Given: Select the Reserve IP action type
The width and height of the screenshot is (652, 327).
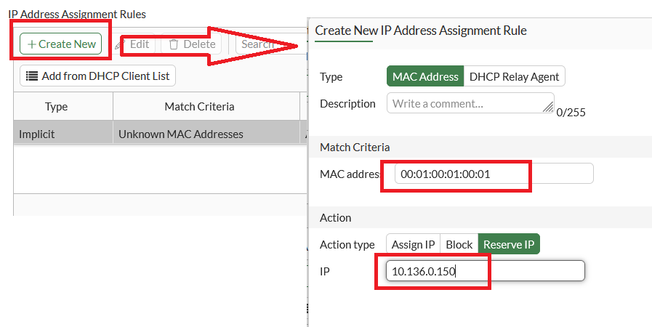Looking at the screenshot, I should tap(509, 245).
